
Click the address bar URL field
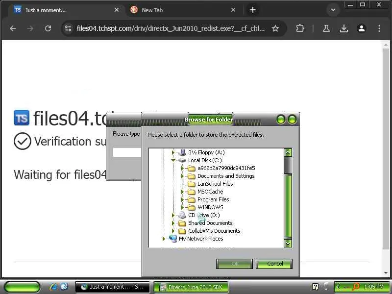[x=171, y=28]
